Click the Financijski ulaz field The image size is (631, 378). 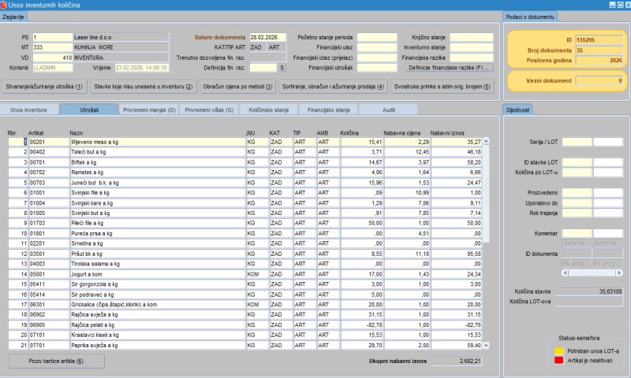[x=377, y=47]
